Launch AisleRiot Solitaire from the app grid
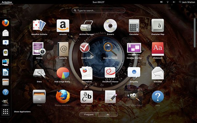 tap(39, 25)
